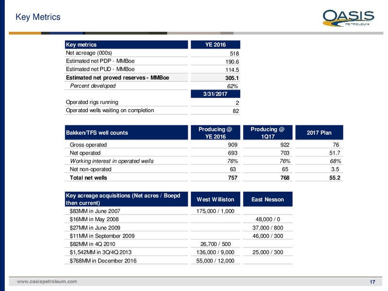Image resolution: width=388 pixels, height=291 pixels.
Task: Select the Total net wells label
Action: [88, 178]
